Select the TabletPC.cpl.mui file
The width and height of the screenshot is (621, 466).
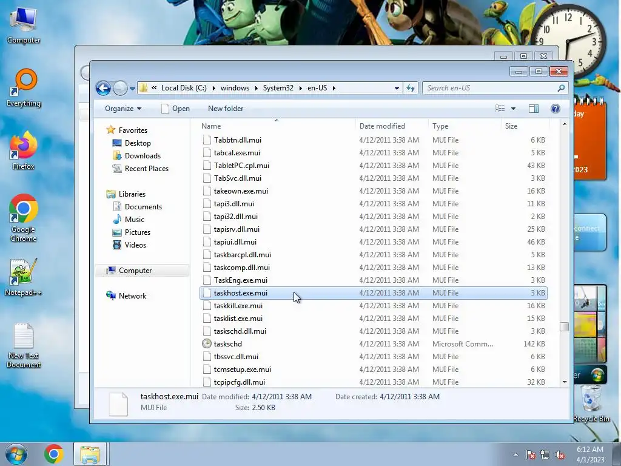[374, 165]
